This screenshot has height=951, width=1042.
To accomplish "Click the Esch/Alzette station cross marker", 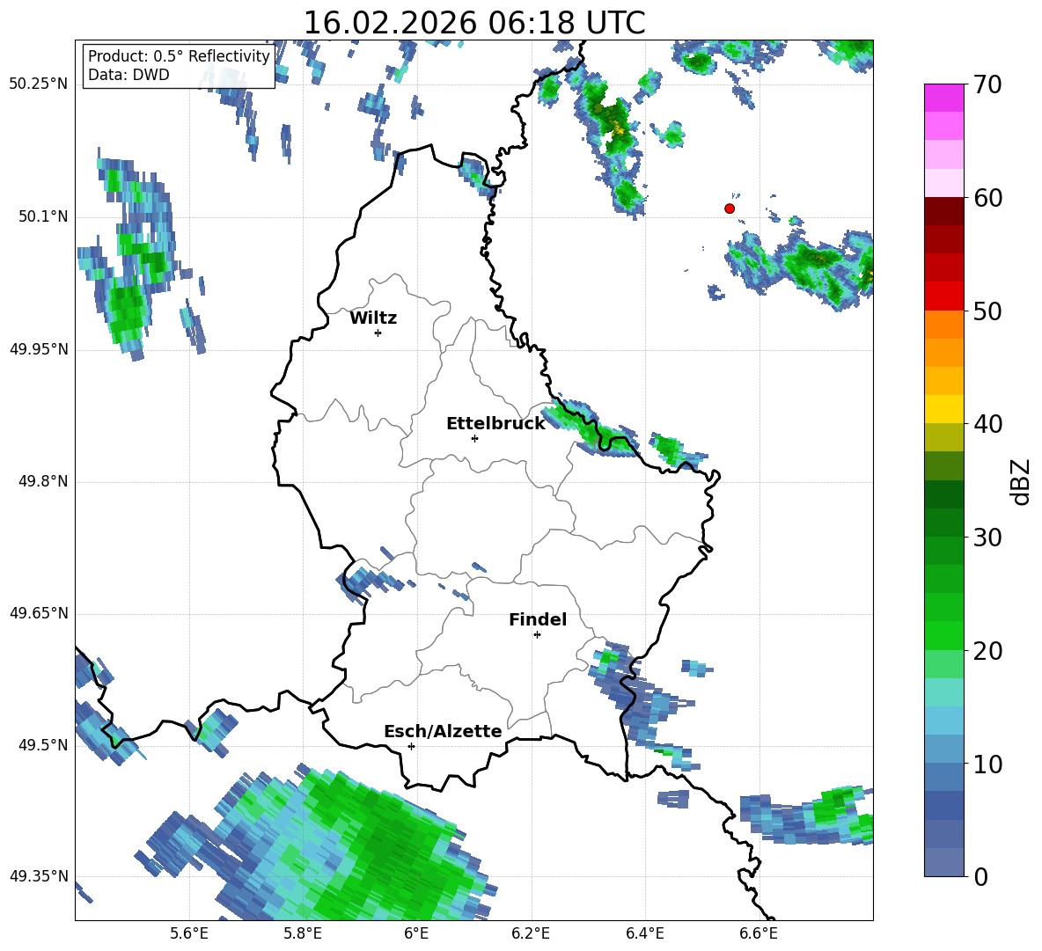I will (411, 746).
